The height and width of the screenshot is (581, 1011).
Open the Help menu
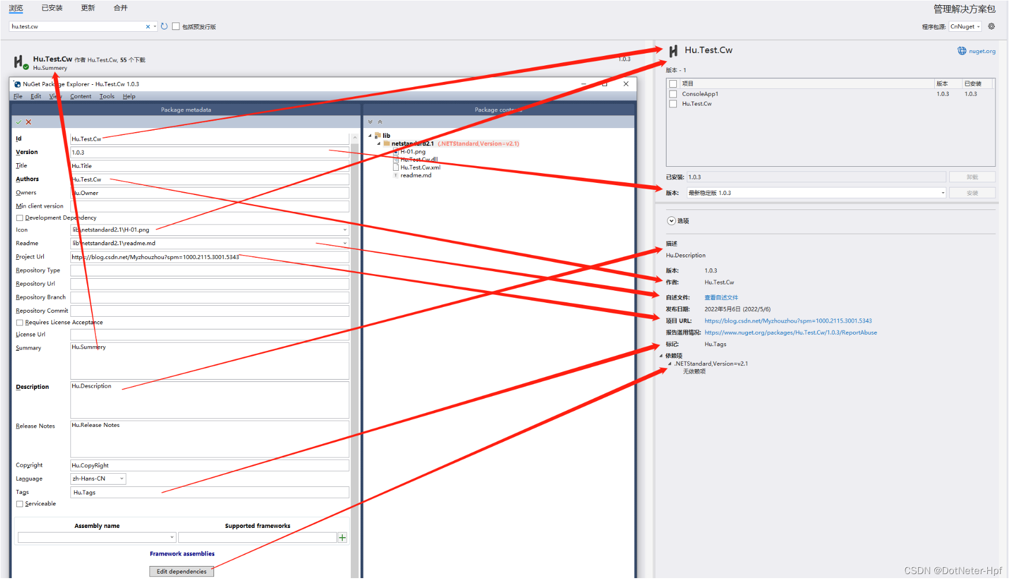[x=129, y=96]
